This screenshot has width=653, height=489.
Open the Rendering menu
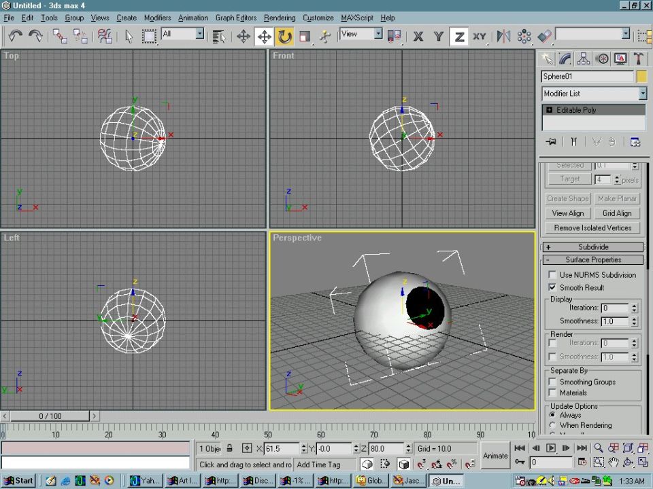click(280, 18)
